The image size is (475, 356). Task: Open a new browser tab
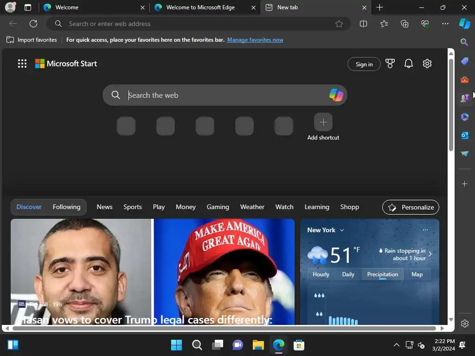379,7
